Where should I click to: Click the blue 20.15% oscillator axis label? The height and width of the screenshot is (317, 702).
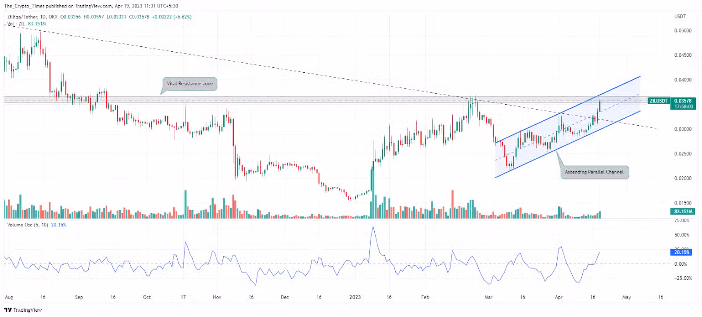681,253
